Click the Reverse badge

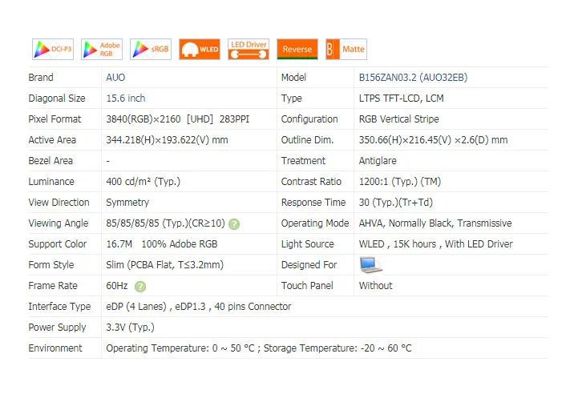point(297,49)
